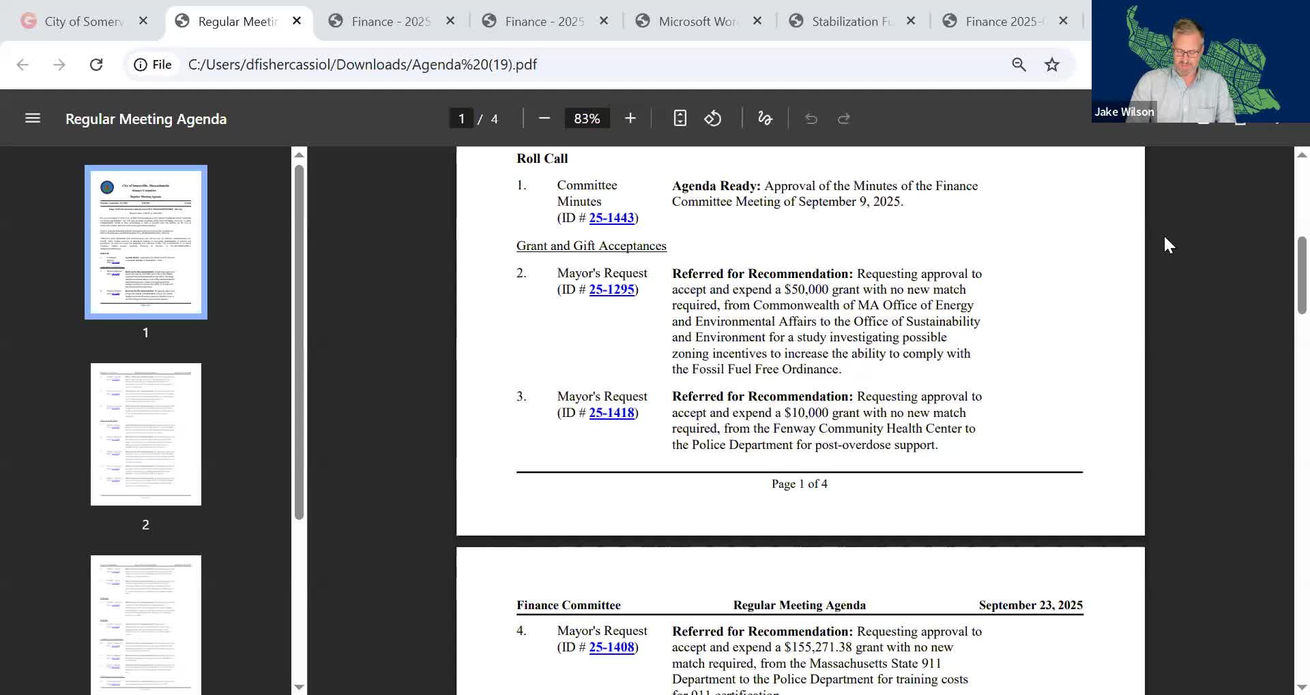Click the 83% zoom level field

coord(587,119)
